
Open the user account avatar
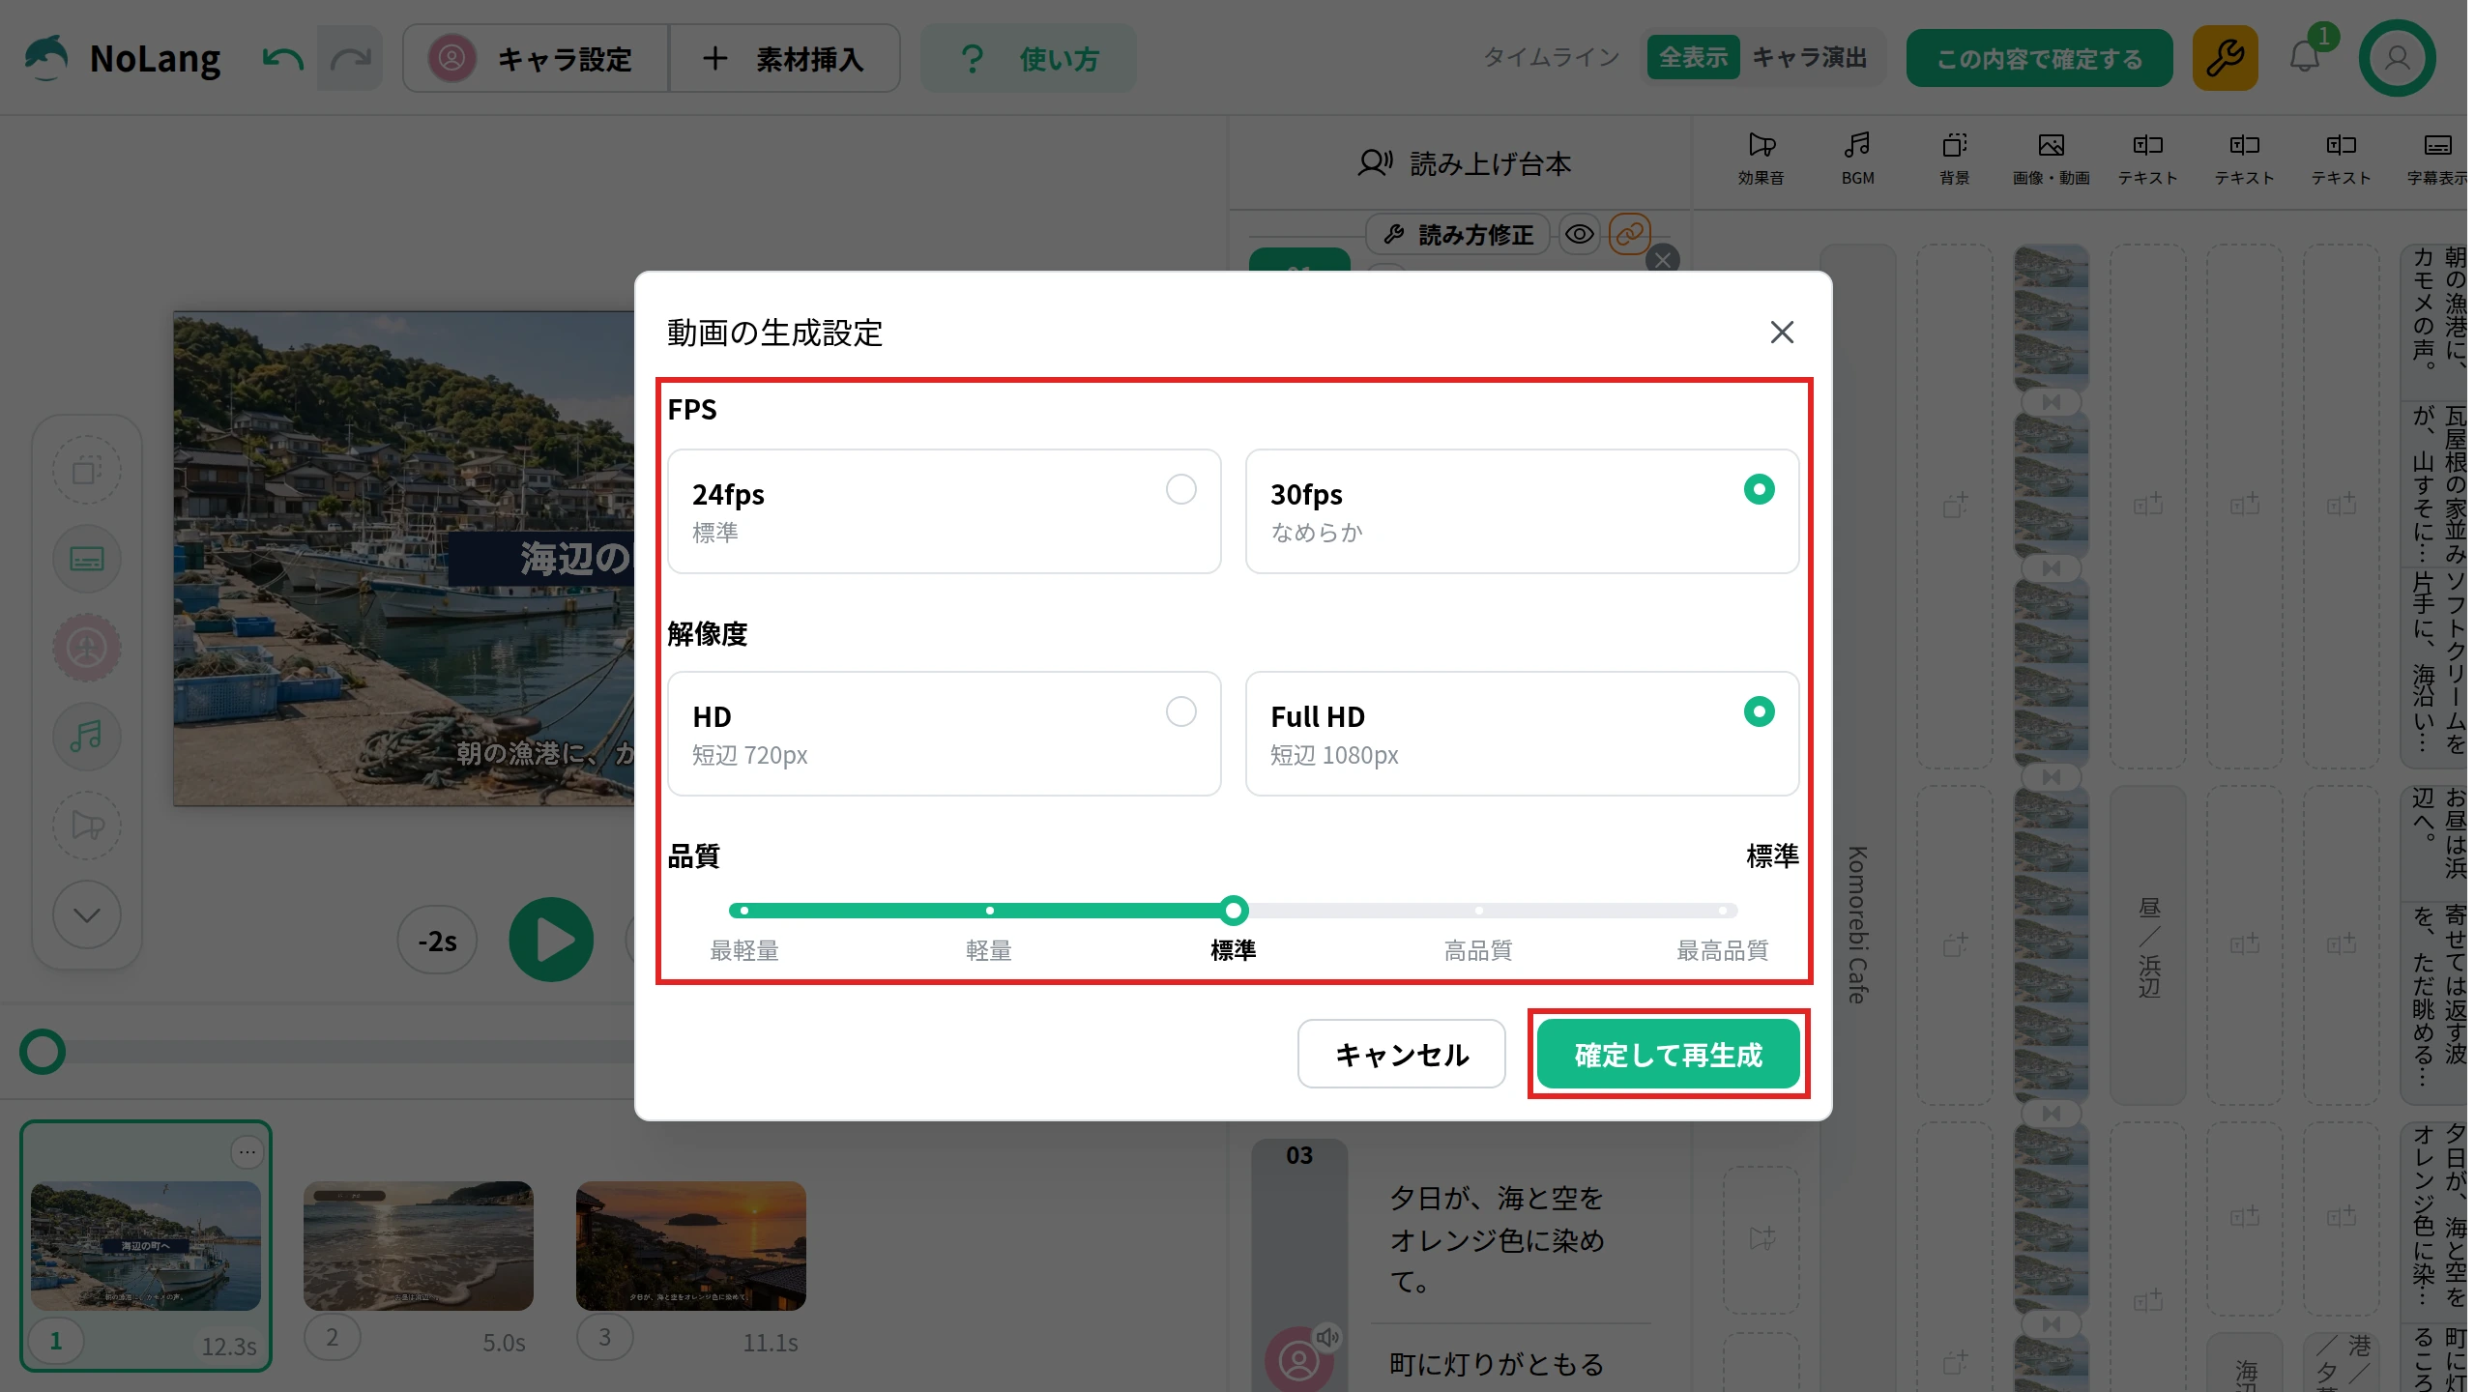coord(2397,59)
